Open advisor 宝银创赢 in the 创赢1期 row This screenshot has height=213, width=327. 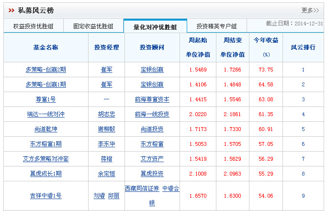click(152, 84)
